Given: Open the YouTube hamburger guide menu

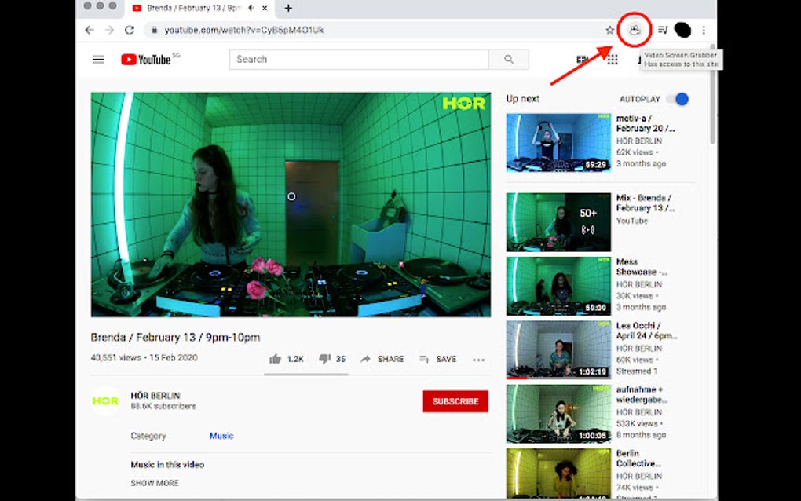Looking at the screenshot, I should [98, 59].
